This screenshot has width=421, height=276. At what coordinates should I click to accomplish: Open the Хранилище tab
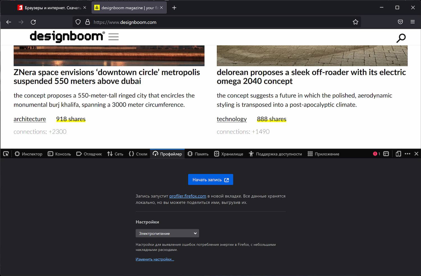point(228,154)
